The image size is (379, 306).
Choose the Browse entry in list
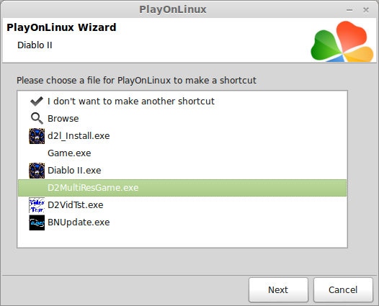click(x=182, y=119)
